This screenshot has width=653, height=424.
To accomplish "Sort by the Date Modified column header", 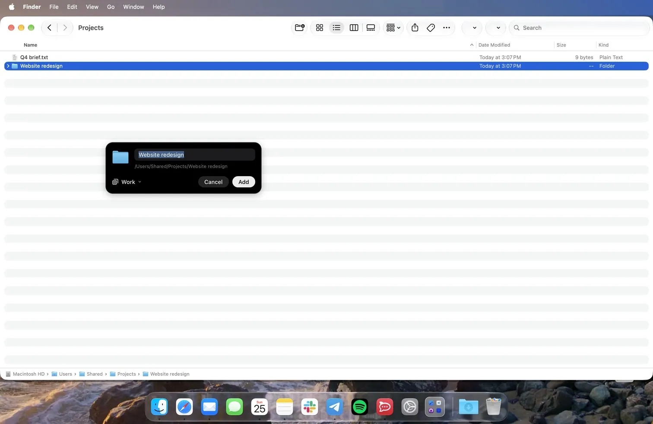I will coord(494,45).
